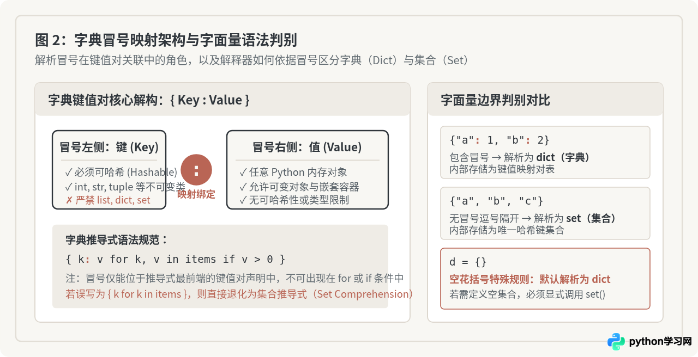Image resolution: width=698 pixels, height=357 pixels.
Task: Click line '内部存储为唯一哈希键集合'
Action: (507, 230)
